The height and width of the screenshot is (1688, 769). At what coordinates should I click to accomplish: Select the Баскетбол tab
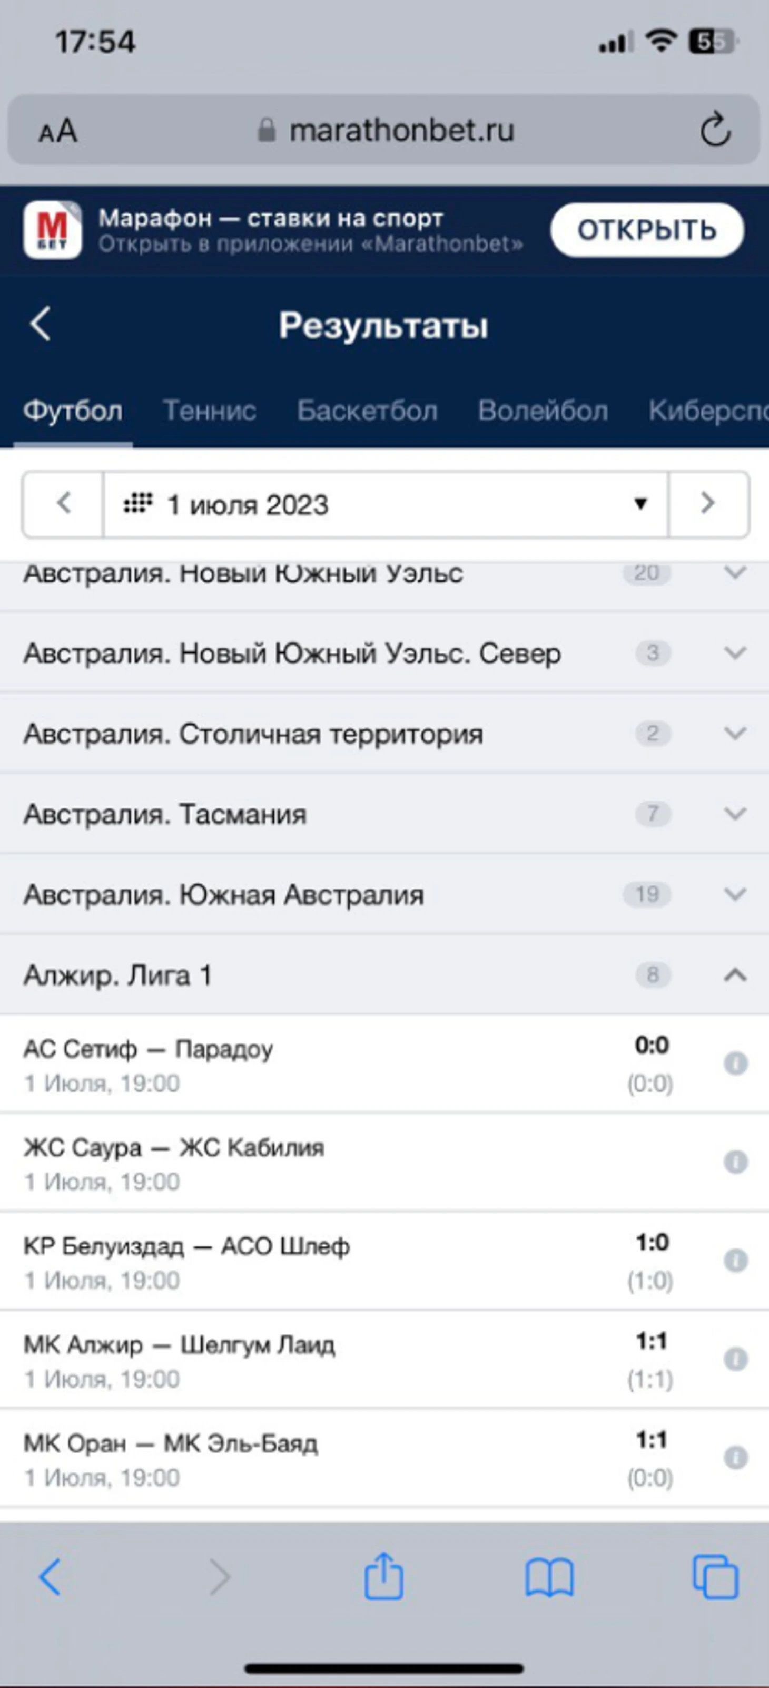(367, 411)
